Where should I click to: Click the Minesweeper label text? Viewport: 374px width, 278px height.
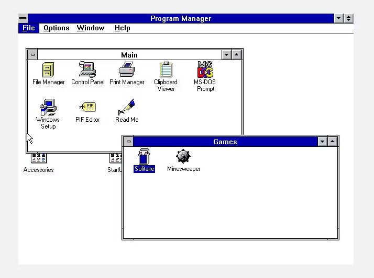pyautogui.click(x=184, y=169)
